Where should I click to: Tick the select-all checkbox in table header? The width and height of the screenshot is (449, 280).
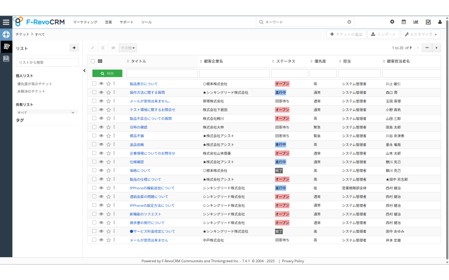pyautogui.click(x=93, y=61)
